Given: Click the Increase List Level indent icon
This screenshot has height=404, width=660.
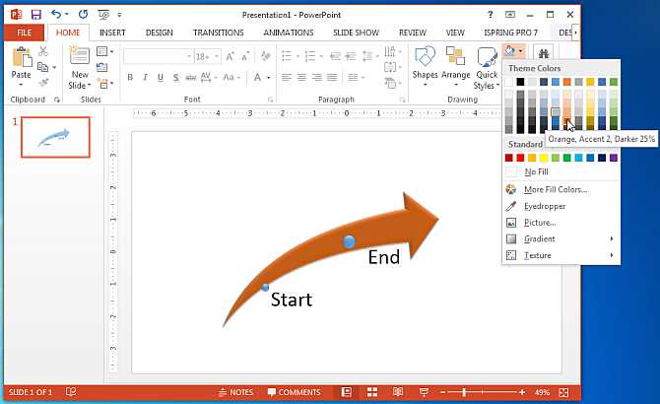Looking at the screenshot, I should coord(351,56).
